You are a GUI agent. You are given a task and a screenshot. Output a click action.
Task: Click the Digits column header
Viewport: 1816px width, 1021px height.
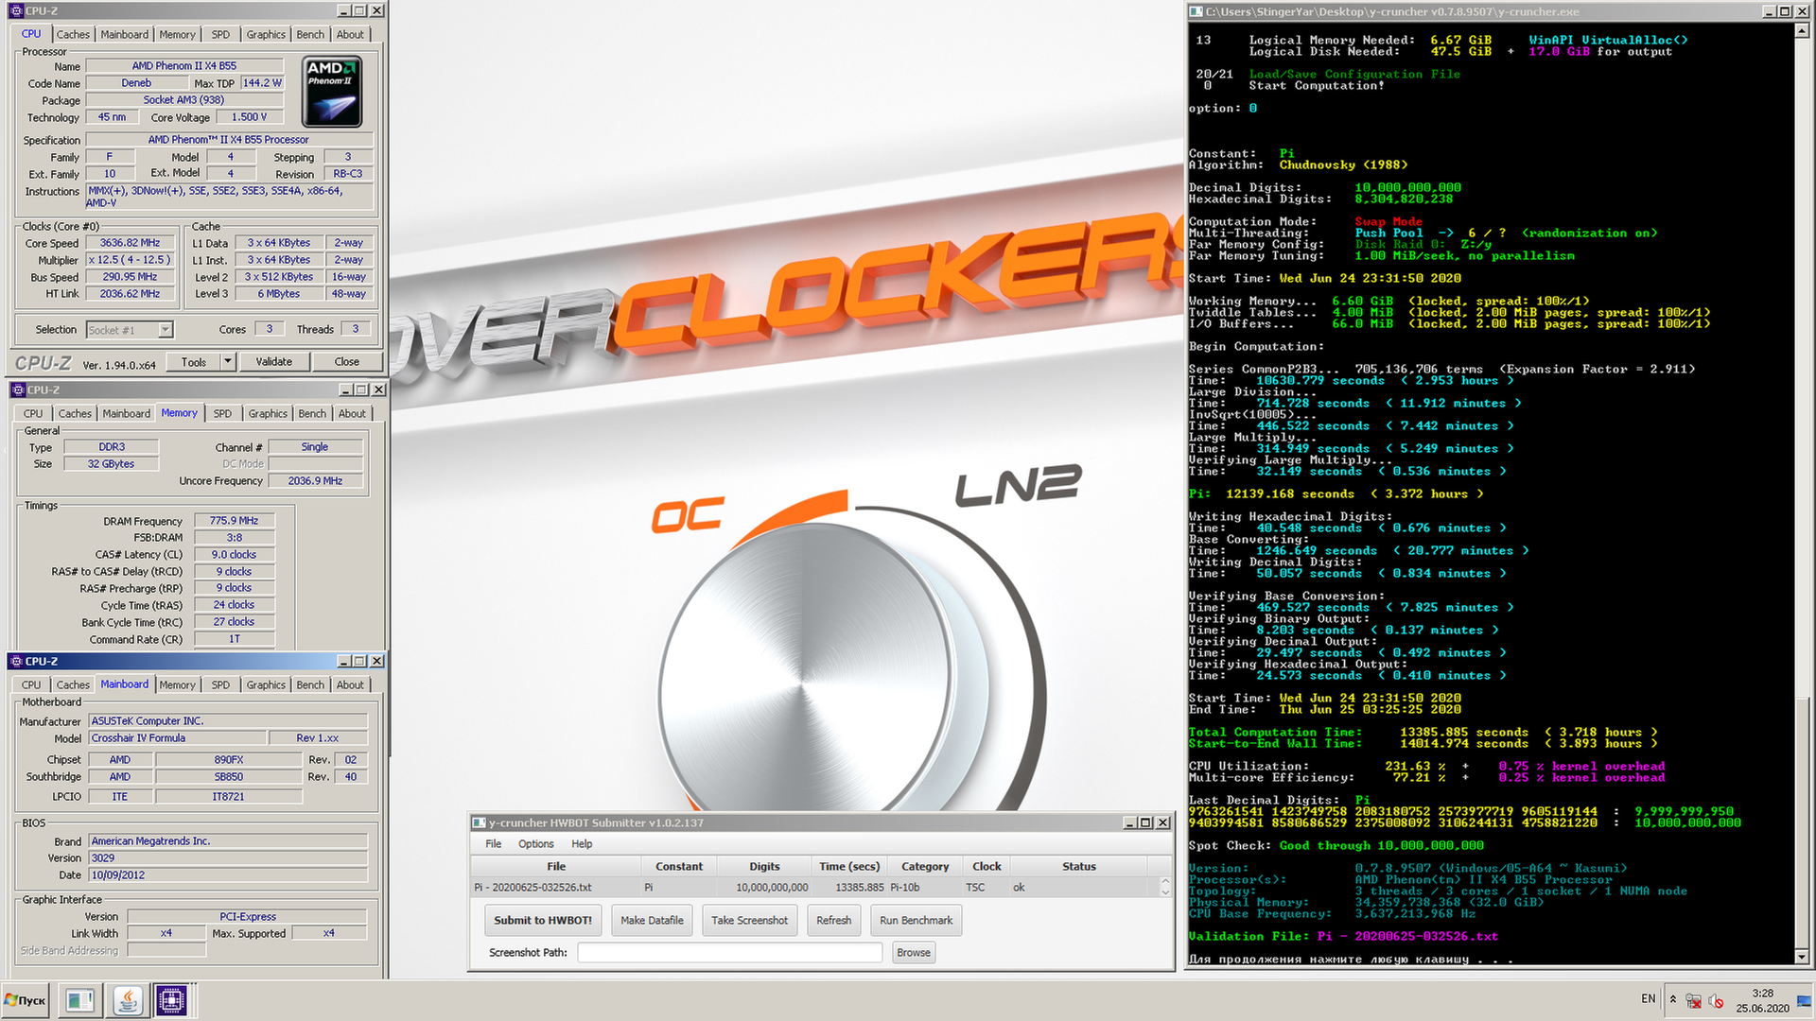[x=764, y=866]
